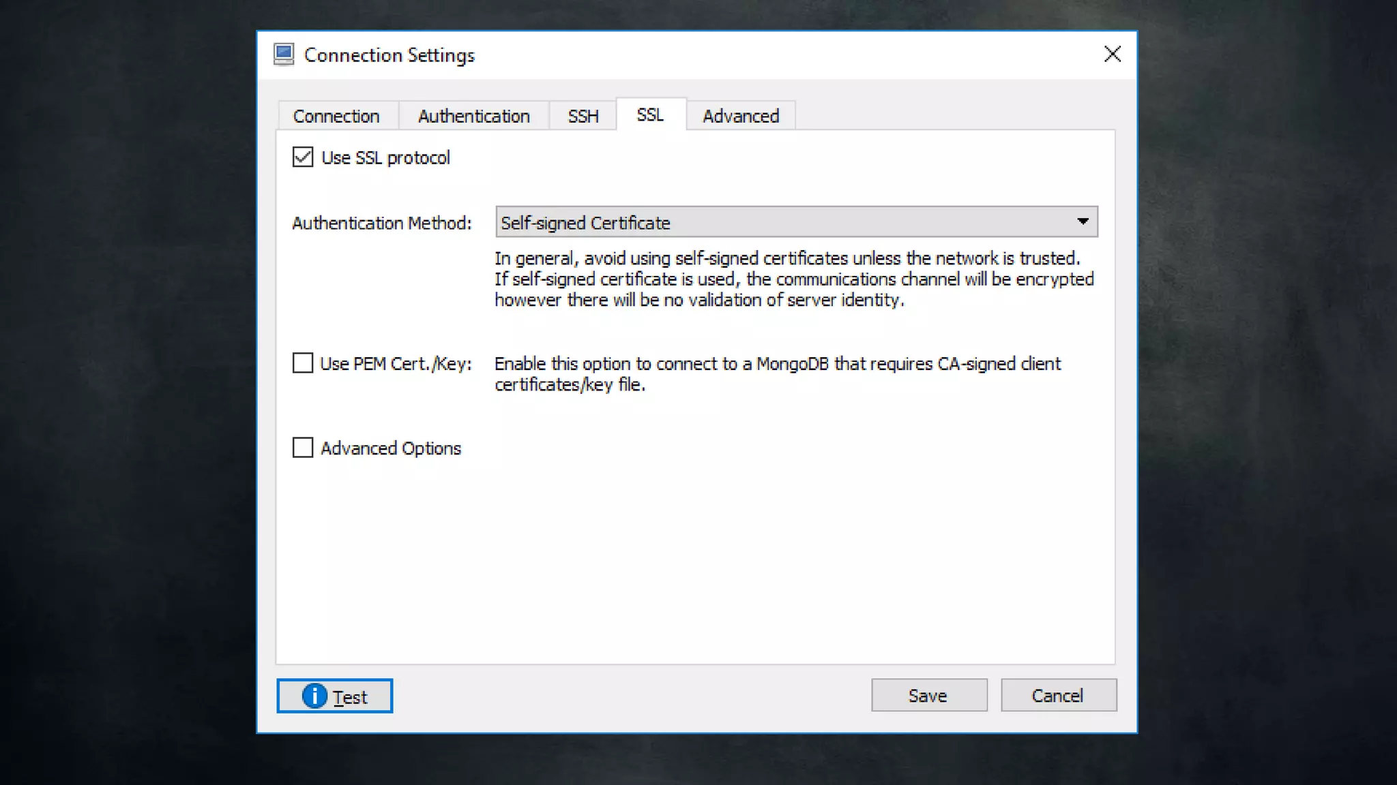Click the Connection Settings window icon

click(283, 55)
